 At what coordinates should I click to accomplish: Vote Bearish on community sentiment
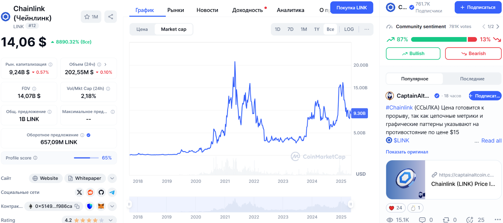pos(473,54)
